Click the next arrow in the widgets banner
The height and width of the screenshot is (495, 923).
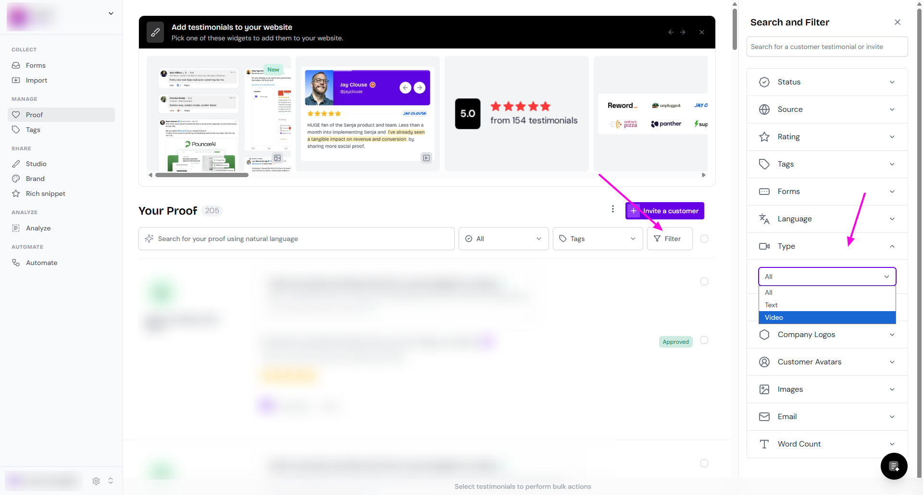[683, 32]
